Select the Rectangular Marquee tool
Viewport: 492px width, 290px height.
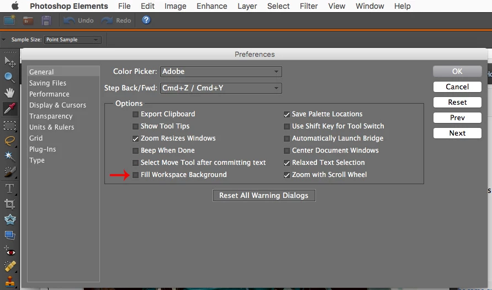(x=9, y=126)
